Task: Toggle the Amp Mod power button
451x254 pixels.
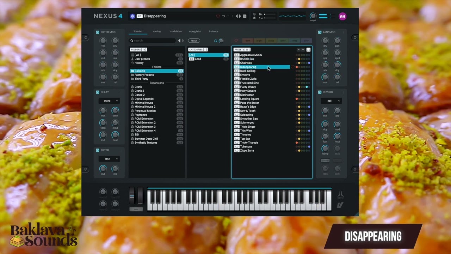Action: 320,32
